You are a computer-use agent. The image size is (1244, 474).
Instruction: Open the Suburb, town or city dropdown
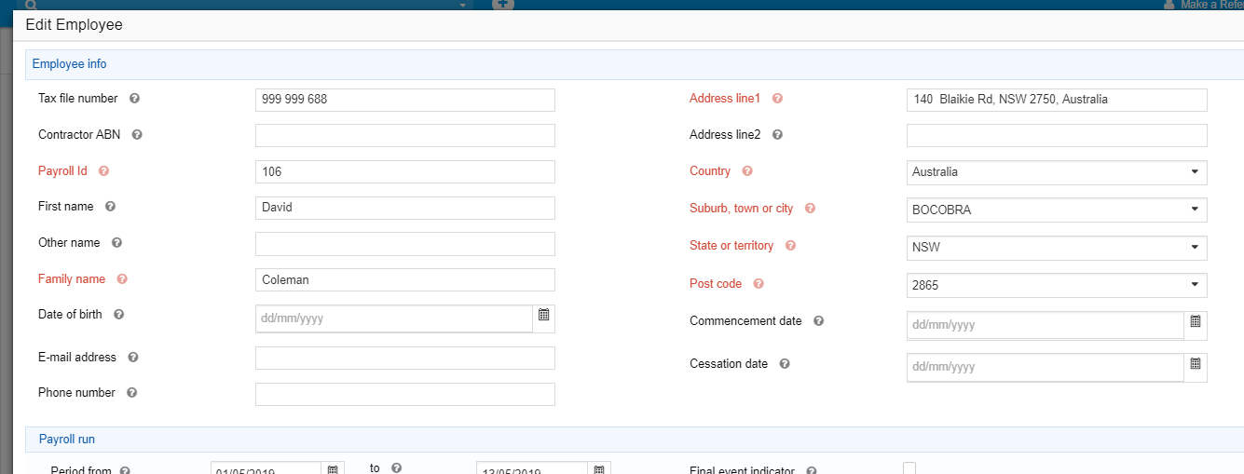(1056, 210)
